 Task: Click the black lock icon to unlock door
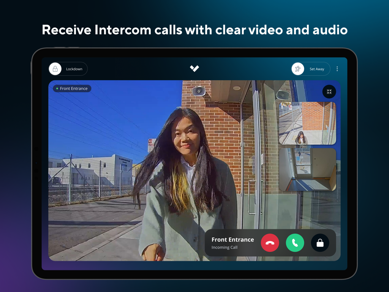tap(320, 243)
